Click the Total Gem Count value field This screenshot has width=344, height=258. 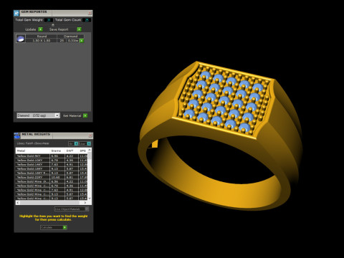[x=87, y=20]
